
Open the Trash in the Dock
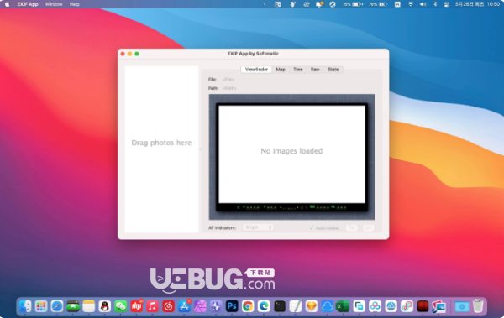(x=478, y=306)
